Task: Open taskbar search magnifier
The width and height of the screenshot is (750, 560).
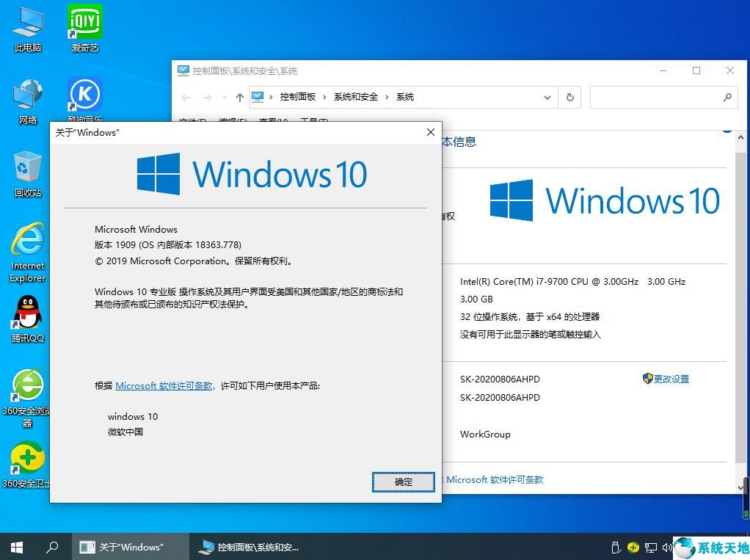Action: point(52,548)
